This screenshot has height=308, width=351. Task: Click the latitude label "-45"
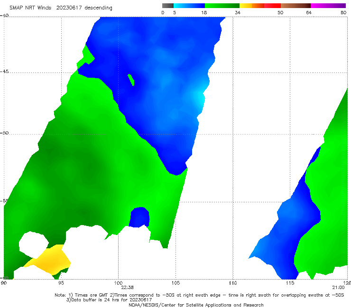click(x=4, y=72)
